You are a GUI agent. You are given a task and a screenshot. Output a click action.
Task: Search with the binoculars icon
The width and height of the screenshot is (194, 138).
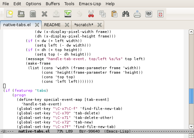126,14
